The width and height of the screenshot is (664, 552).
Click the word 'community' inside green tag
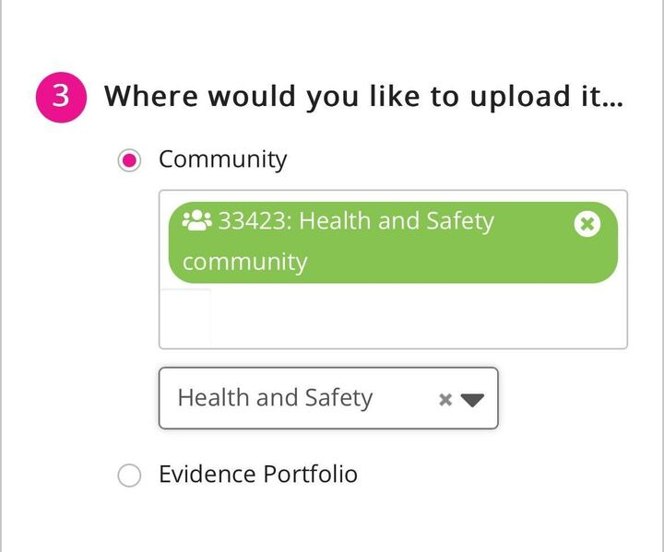244,262
